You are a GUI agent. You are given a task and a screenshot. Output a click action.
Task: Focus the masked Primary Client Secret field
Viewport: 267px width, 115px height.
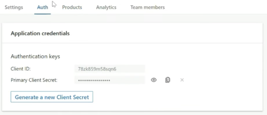coord(110,80)
